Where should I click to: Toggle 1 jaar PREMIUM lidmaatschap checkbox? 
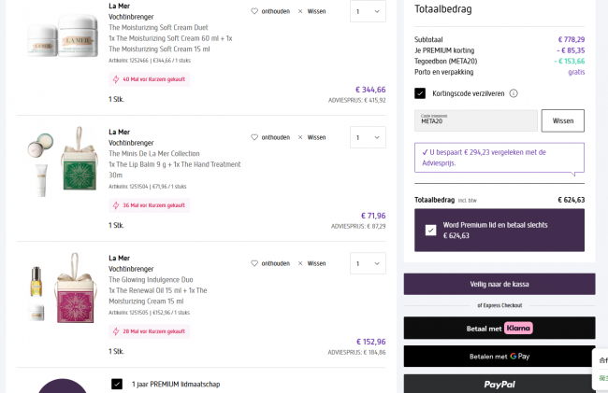pos(117,384)
